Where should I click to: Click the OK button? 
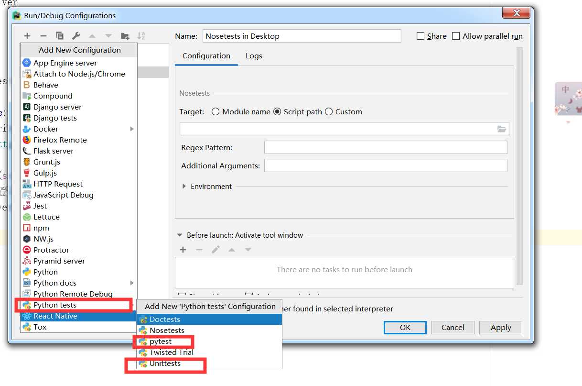click(x=405, y=328)
